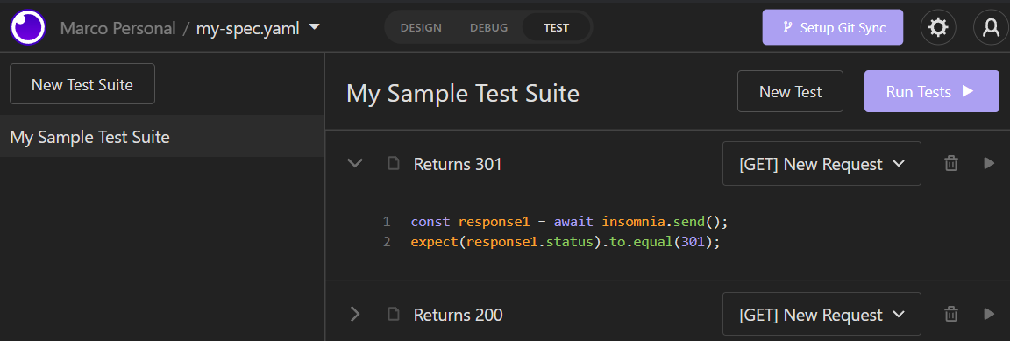
Task: Delete the Returns 301 test
Action: 950,164
